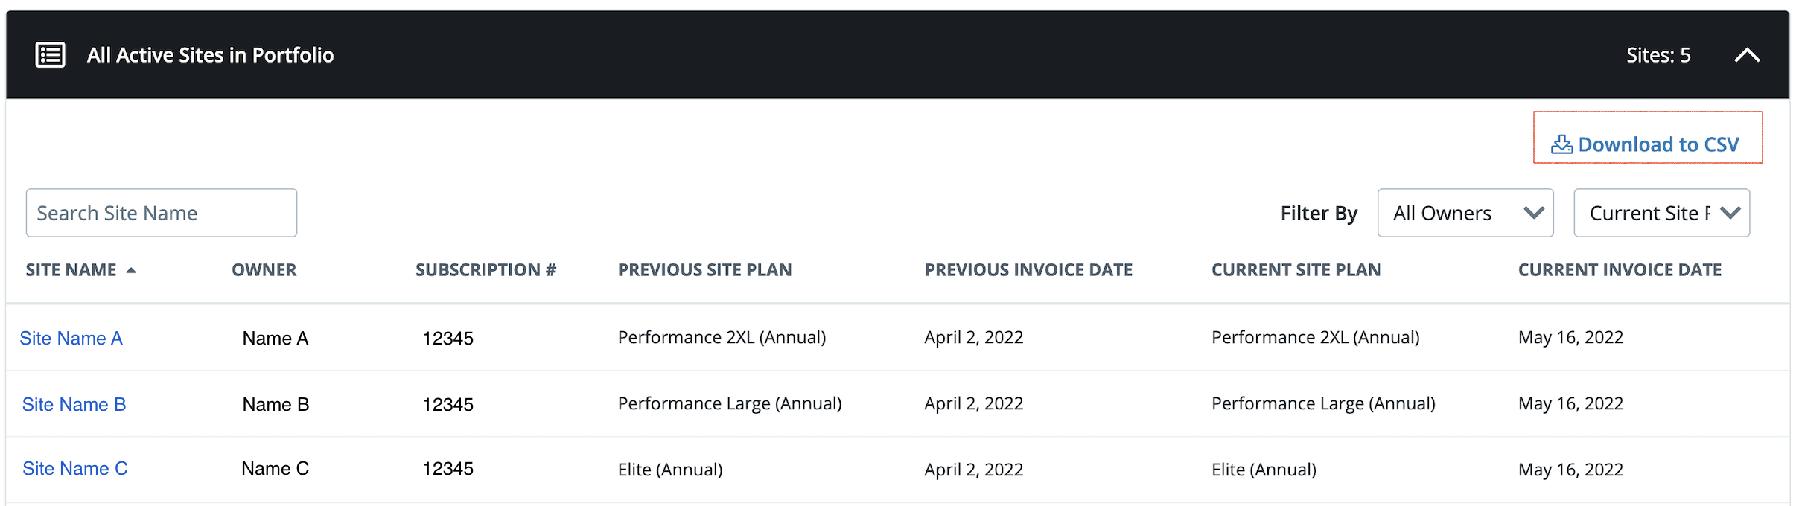
Task: Collapse the All Active Sites in Portfolio section
Action: (1748, 54)
